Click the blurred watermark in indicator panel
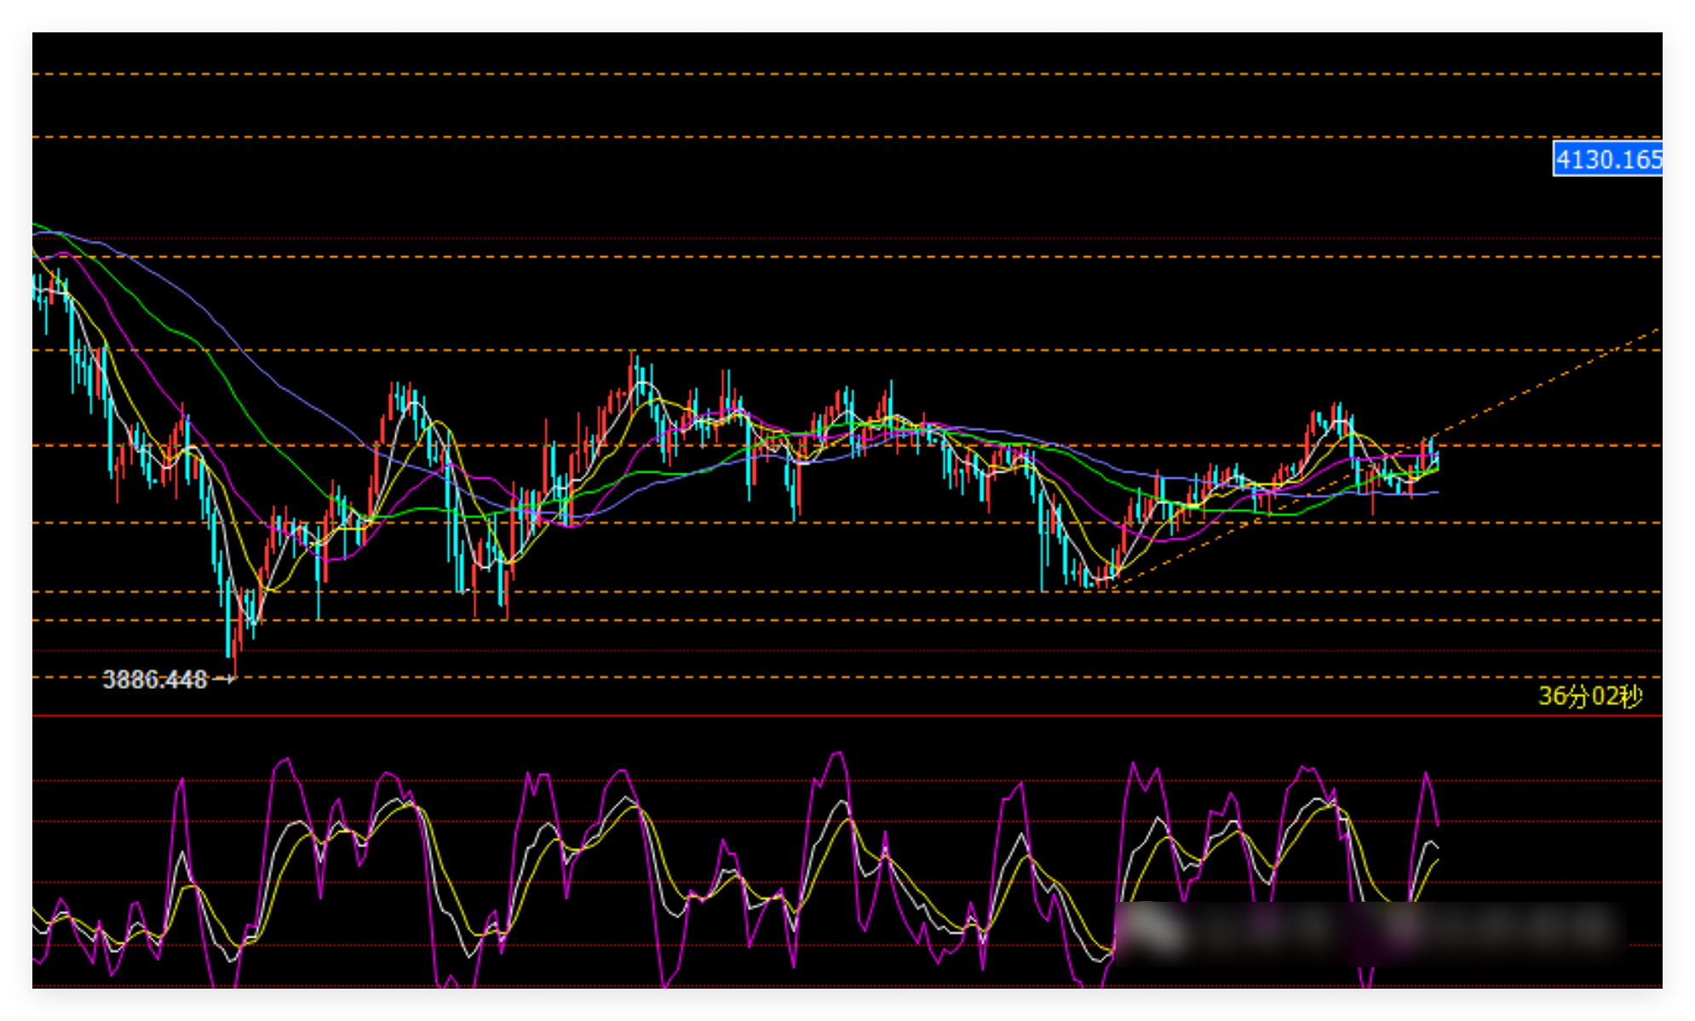 tap(1371, 932)
